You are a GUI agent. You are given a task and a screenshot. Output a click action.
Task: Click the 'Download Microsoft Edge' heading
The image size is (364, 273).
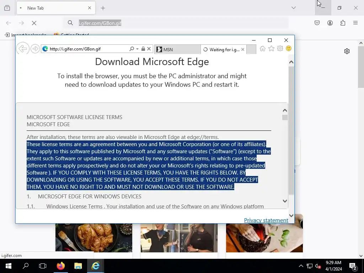(x=152, y=62)
